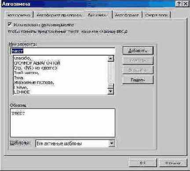Click the Панель button
Screen dimensions: 190x171
pyautogui.click(x=138, y=80)
